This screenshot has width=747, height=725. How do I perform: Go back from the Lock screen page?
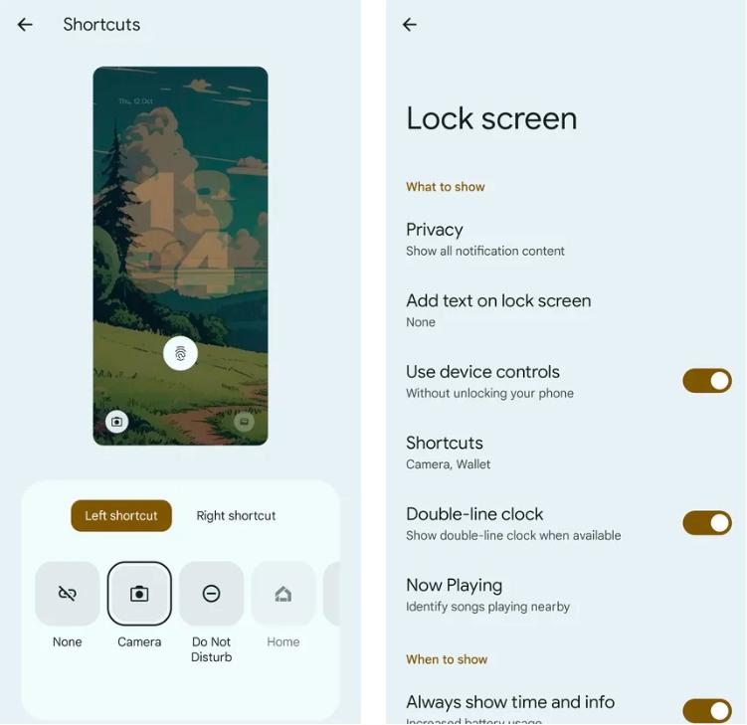coord(410,24)
